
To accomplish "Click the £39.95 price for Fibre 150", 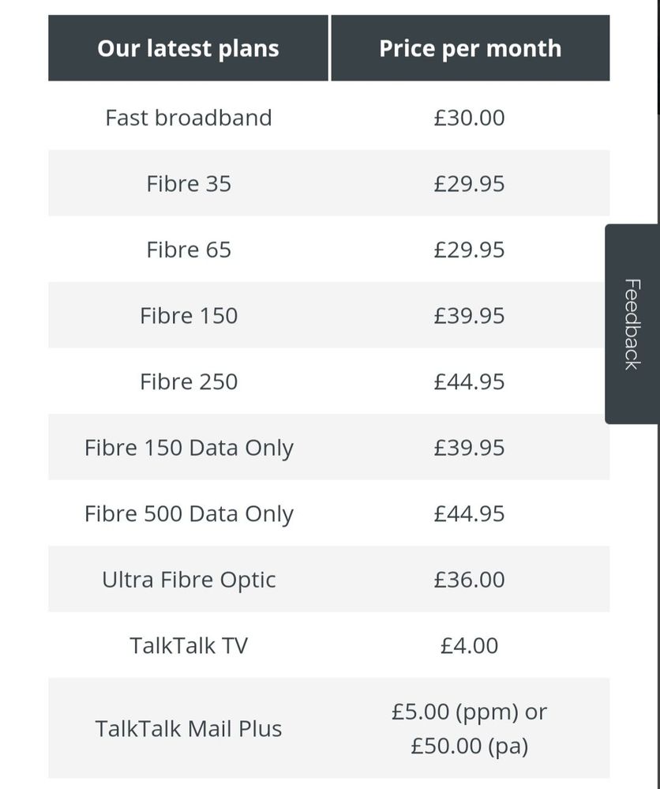I will pyautogui.click(x=470, y=315).
